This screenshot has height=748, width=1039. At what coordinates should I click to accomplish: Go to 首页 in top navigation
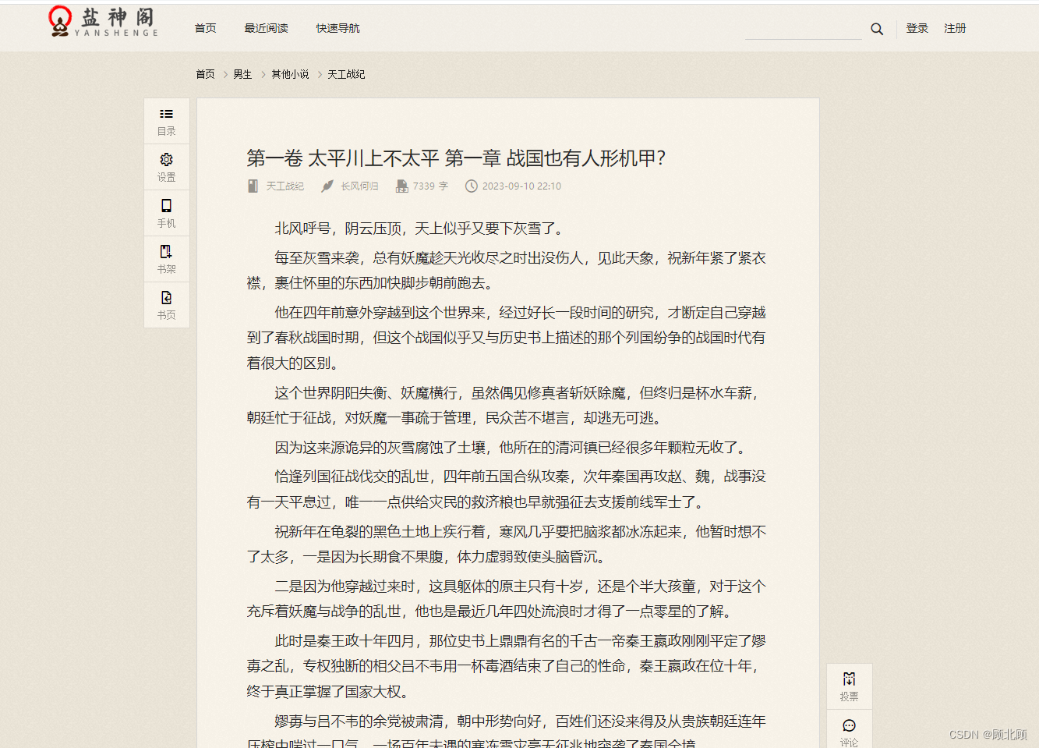tap(206, 28)
